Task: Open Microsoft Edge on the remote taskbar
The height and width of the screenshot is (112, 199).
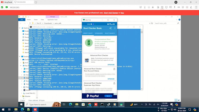Action: (71, 104)
